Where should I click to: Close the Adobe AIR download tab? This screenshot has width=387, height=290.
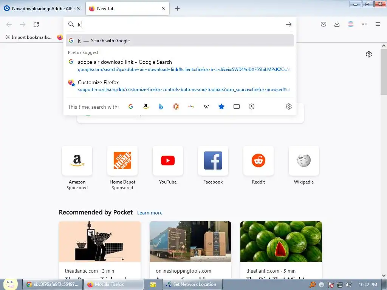pos(78,8)
